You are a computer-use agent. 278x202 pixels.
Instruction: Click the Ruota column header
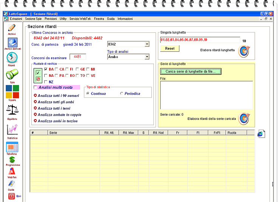(x=236, y=133)
